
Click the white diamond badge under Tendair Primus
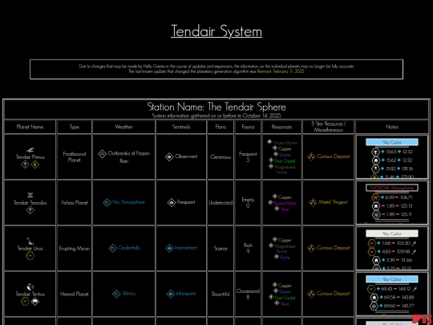pos(25,165)
